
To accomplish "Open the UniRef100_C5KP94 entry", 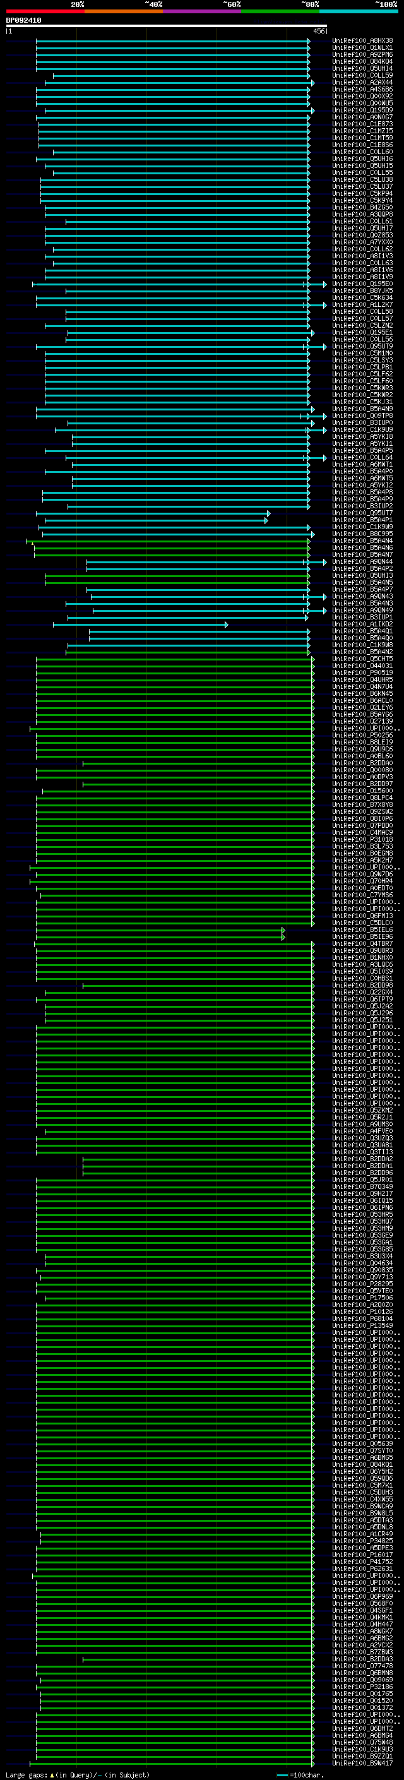I will click(362, 193).
